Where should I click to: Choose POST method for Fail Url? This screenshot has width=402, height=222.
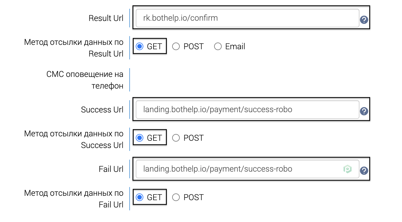(176, 197)
